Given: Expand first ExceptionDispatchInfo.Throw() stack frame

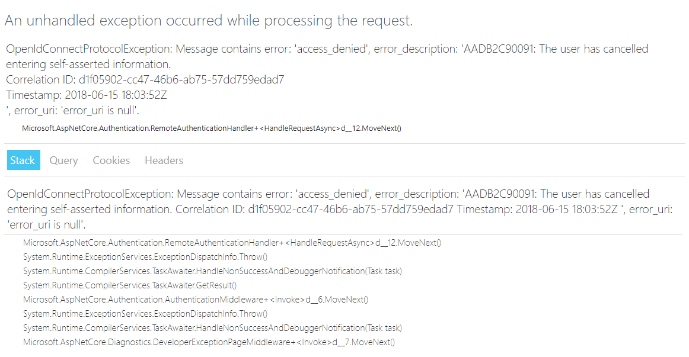Looking at the screenshot, I should click(x=145, y=256).
